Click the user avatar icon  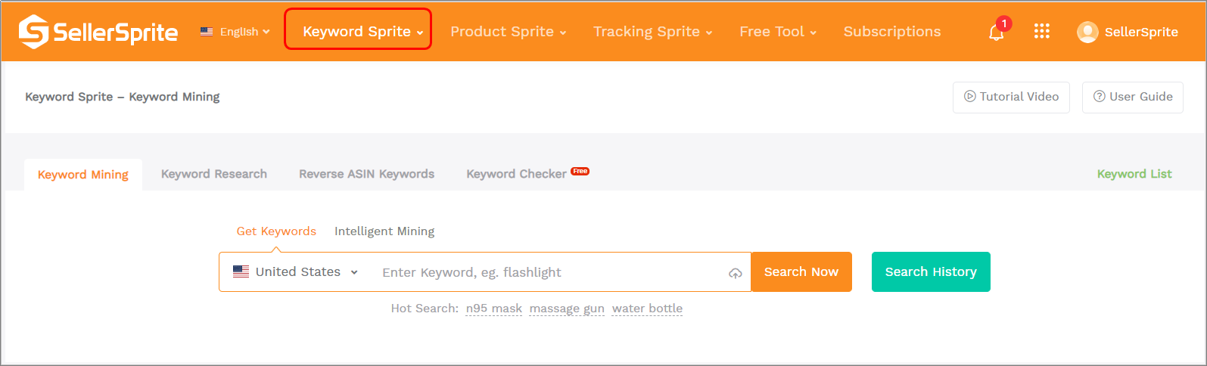(1087, 32)
